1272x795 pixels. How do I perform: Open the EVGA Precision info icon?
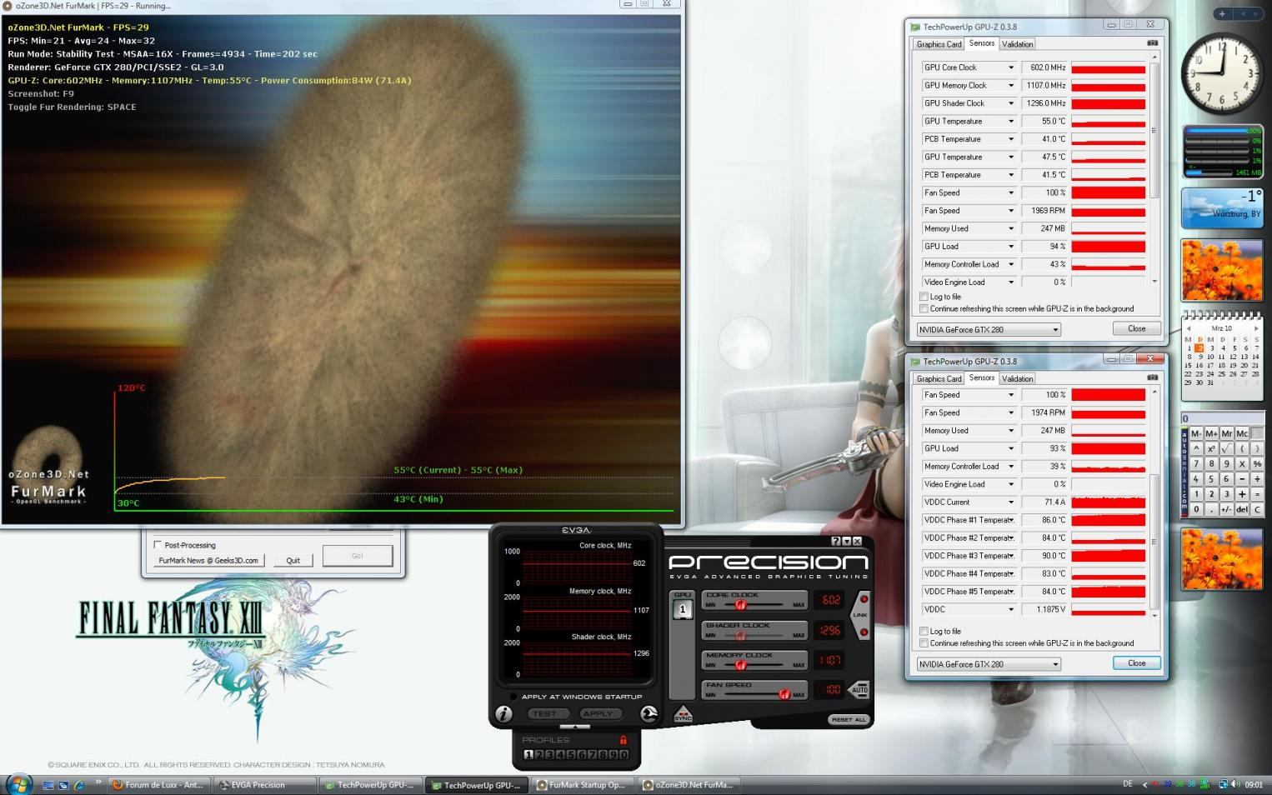coord(503,714)
